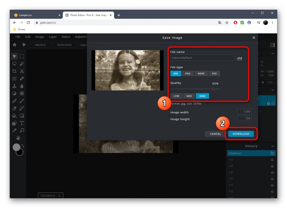Click the UNLOCK button
This screenshot has height=208, width=287.
(x=40, y=45)
